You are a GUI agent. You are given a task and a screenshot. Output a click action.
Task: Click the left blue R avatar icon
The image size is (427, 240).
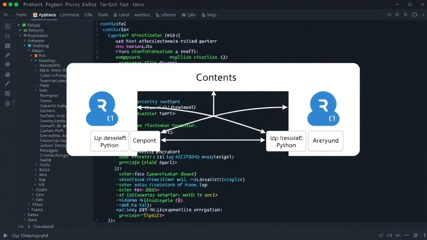(102, 109)
